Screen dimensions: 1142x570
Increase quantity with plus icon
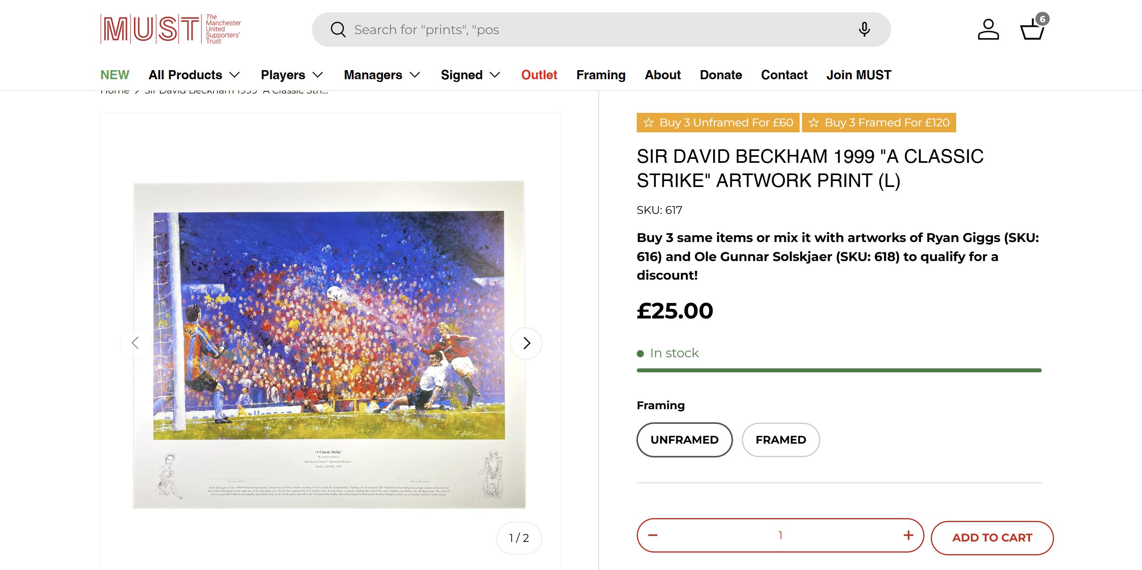click(x=908, y=536)
